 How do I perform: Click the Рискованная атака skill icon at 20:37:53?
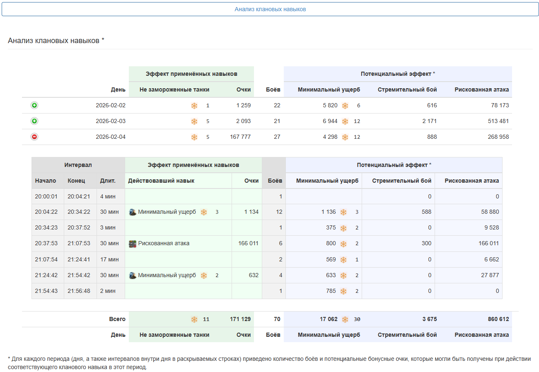tap(133, 244)
